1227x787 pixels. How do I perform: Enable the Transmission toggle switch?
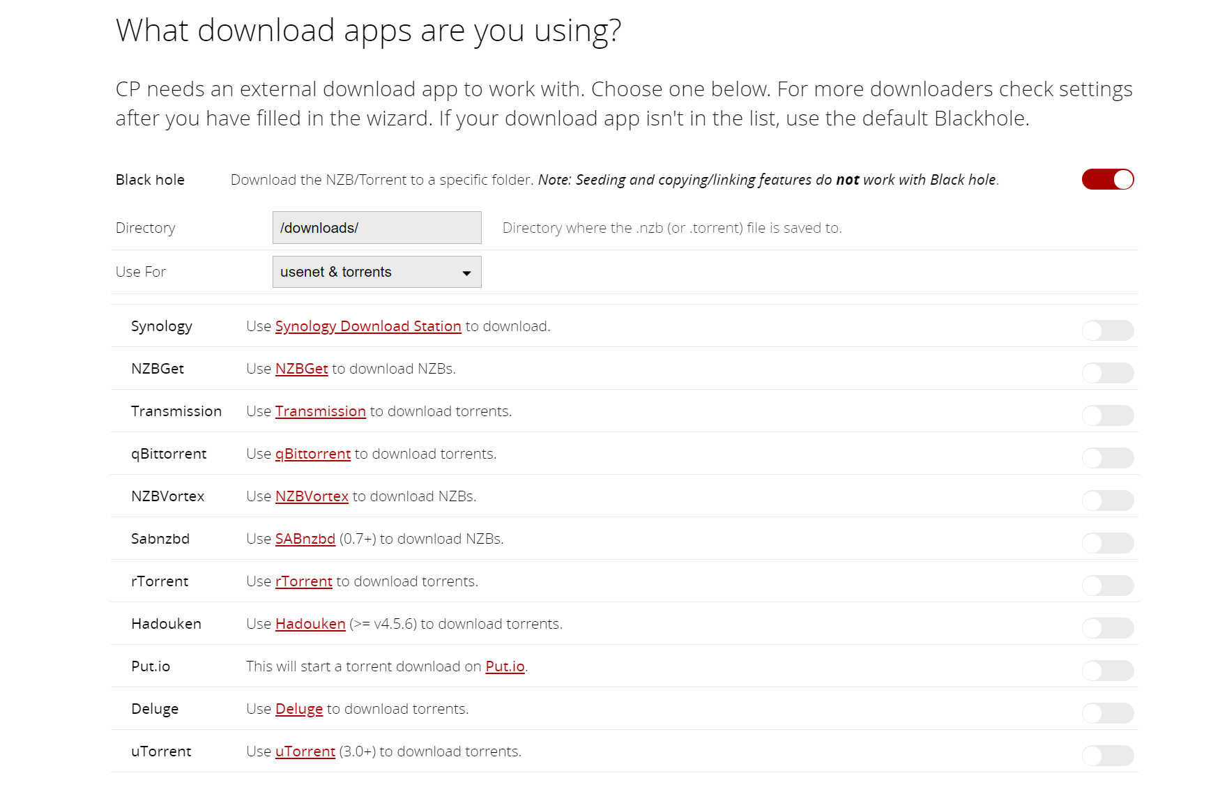coord(1108,415)
